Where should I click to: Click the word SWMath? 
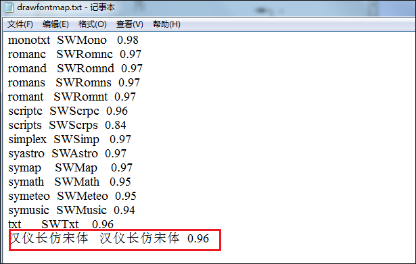77,182
